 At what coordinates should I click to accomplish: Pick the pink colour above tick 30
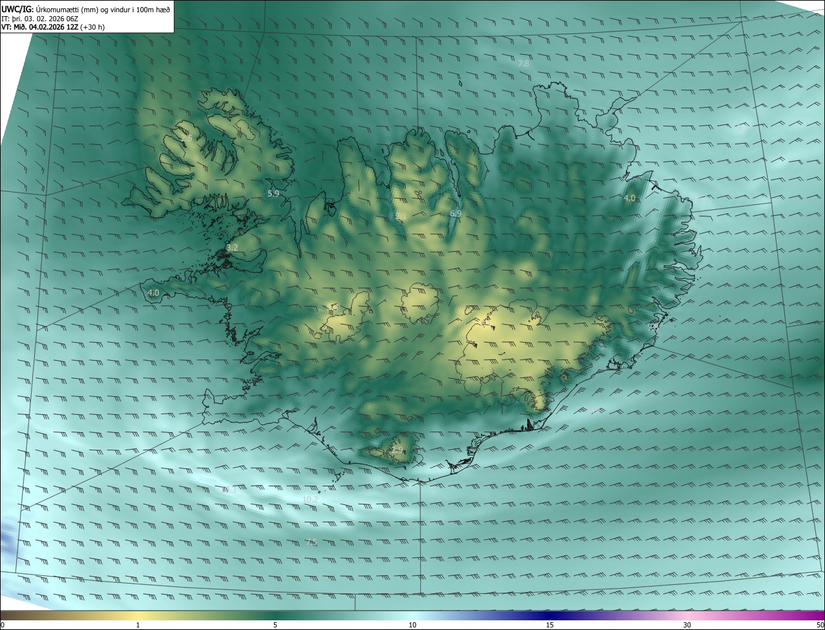687,615
